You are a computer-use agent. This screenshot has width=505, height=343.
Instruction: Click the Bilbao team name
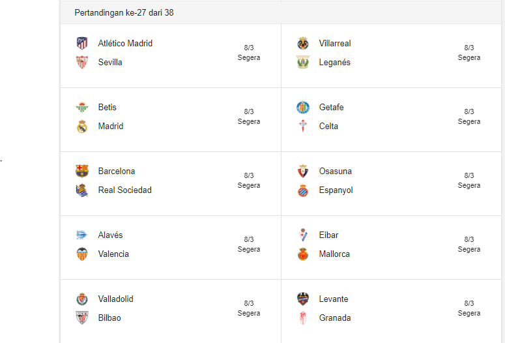(109, 318)
